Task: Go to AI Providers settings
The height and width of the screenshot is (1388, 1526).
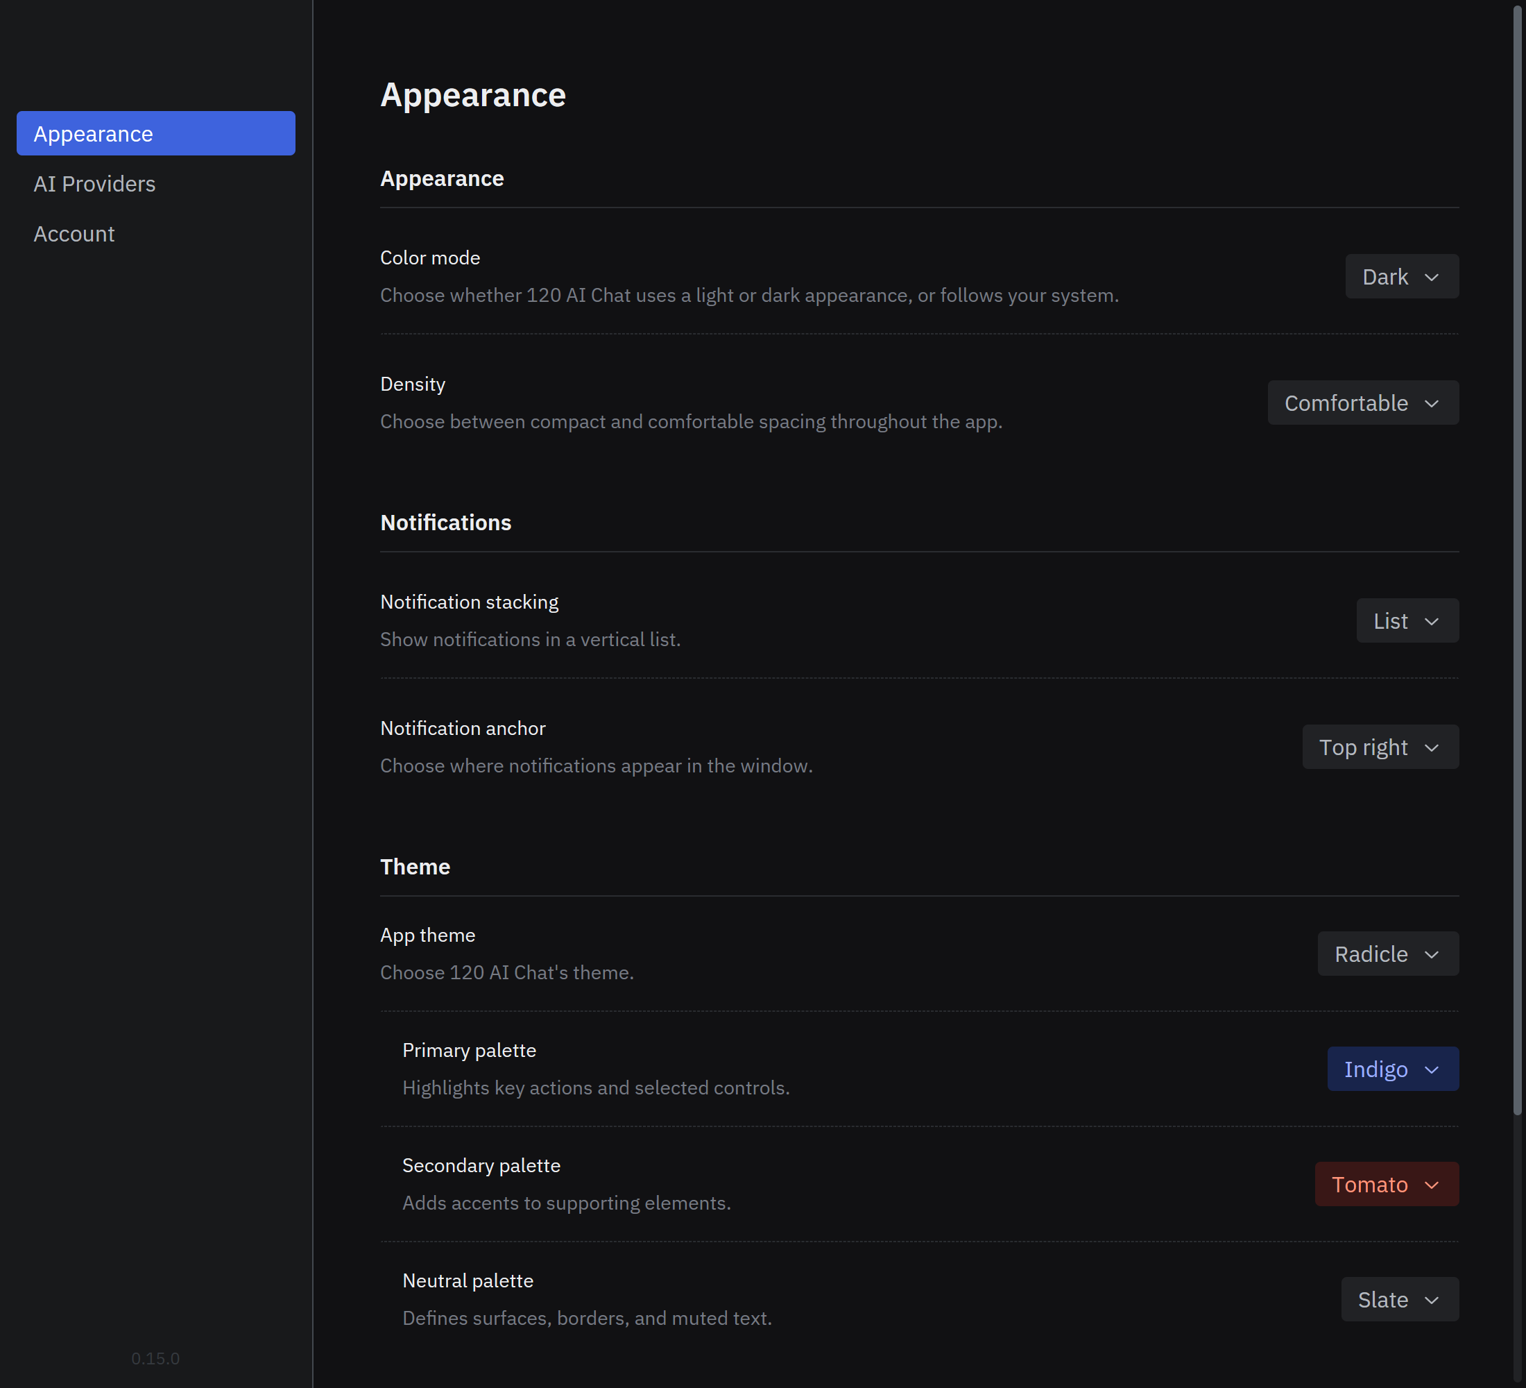Action: (156, 184)
